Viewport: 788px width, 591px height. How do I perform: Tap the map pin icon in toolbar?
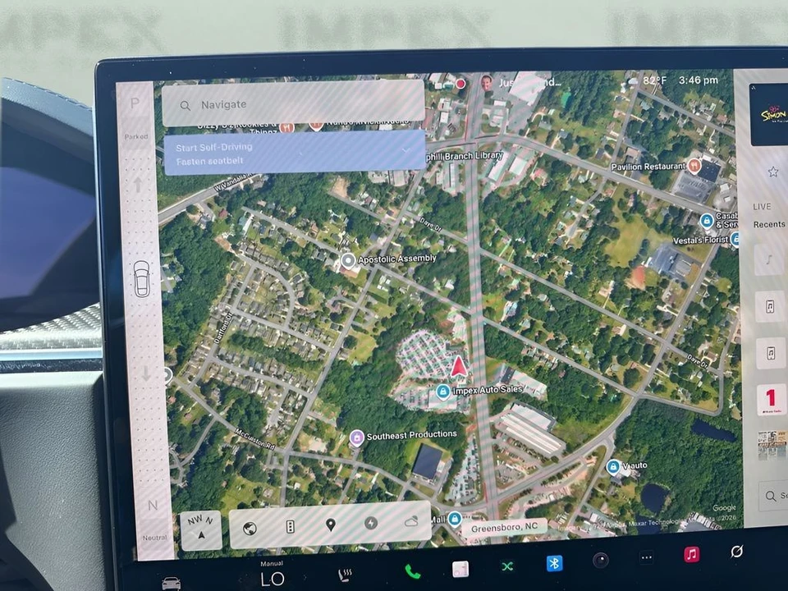330,525
